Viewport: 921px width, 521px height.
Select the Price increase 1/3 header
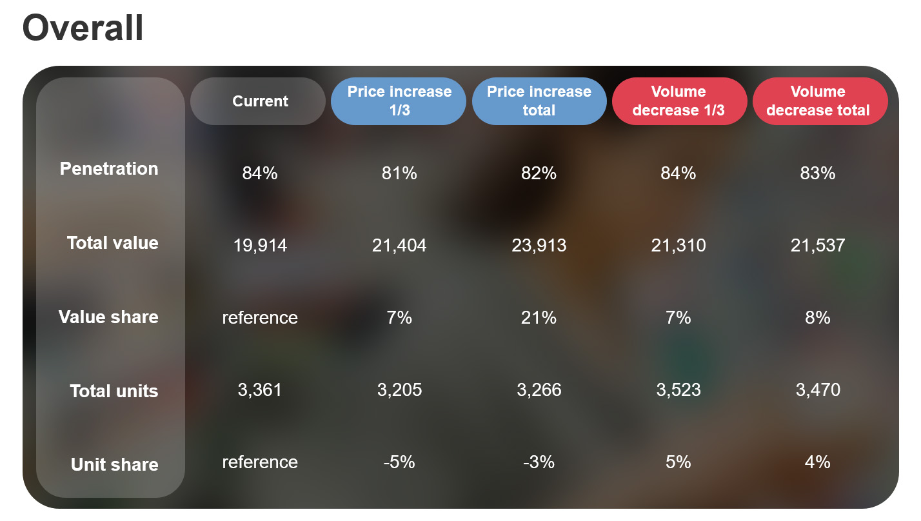[399, 101]
